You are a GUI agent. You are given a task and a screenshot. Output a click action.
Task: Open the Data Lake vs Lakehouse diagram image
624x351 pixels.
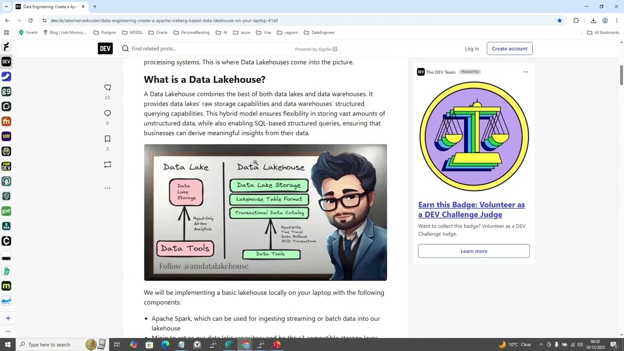265,213
